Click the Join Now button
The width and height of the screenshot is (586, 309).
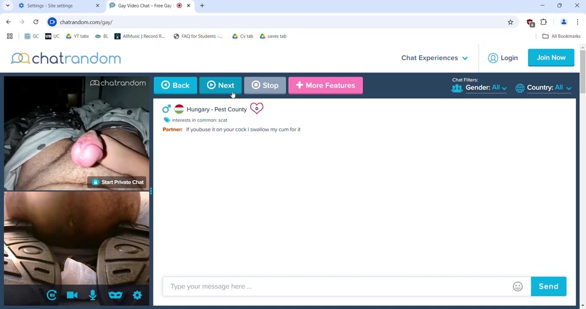click(551, 57)
